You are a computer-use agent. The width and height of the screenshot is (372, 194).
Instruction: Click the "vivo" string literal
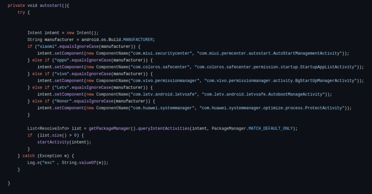tap(62, 74)
